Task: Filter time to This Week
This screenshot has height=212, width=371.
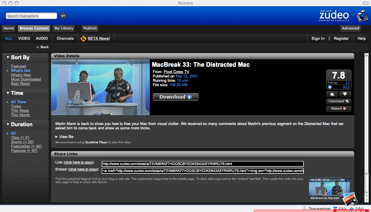Action: pos(20,110)
